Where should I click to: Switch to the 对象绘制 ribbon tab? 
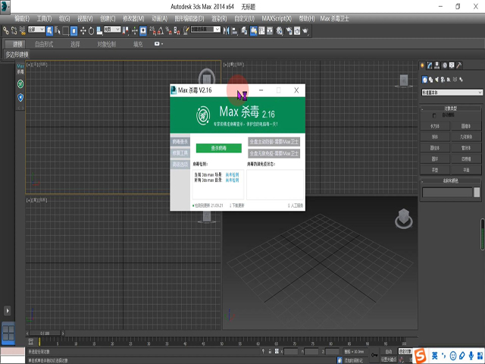click(106, 44)
